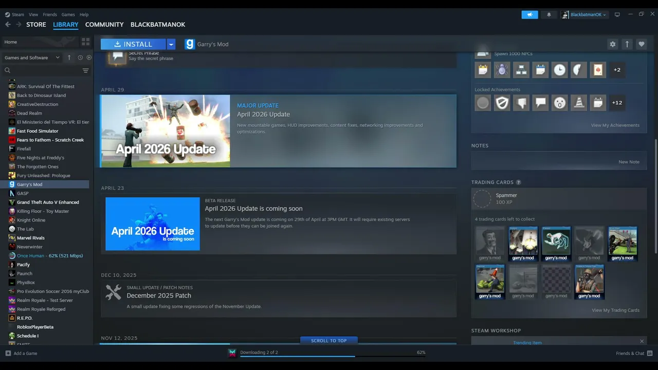Open the View menu

33,14
